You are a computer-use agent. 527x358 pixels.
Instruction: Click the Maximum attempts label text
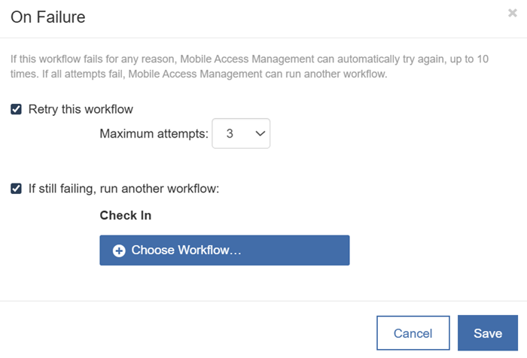point(154,134)
